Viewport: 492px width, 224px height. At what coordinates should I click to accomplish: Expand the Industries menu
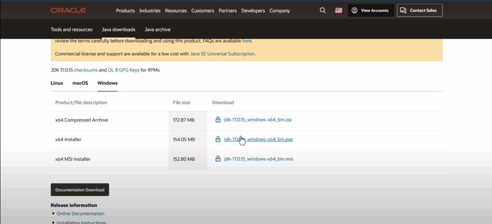click(150, 11)
